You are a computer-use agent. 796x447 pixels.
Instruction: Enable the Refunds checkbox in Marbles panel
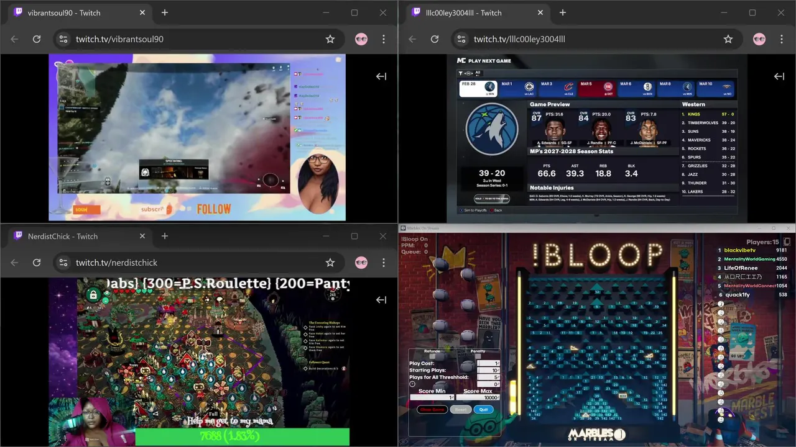[432, 356]
